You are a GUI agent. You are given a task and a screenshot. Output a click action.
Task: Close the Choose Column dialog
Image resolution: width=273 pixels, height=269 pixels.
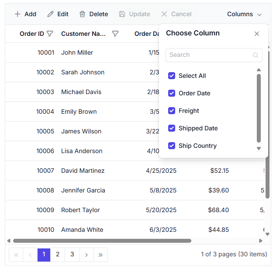(257, 34)
